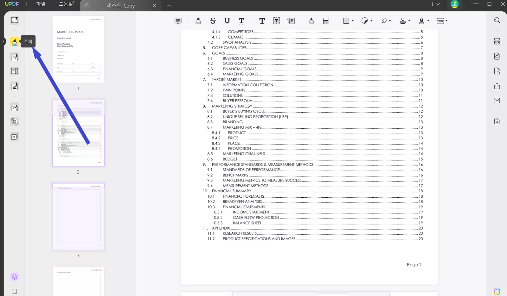Select page 2 table of contents thumbnail

(x=78, y=133)
